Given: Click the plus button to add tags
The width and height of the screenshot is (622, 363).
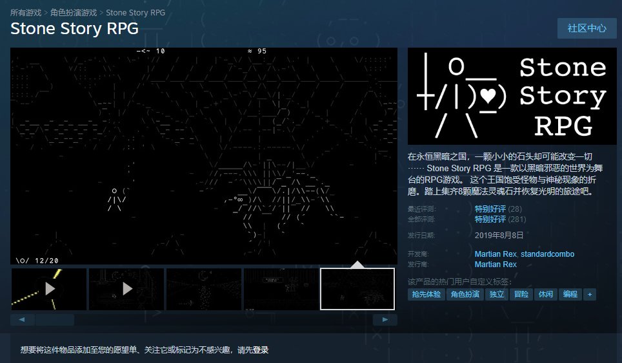Looking at the screenshot, I should point(590,294).
